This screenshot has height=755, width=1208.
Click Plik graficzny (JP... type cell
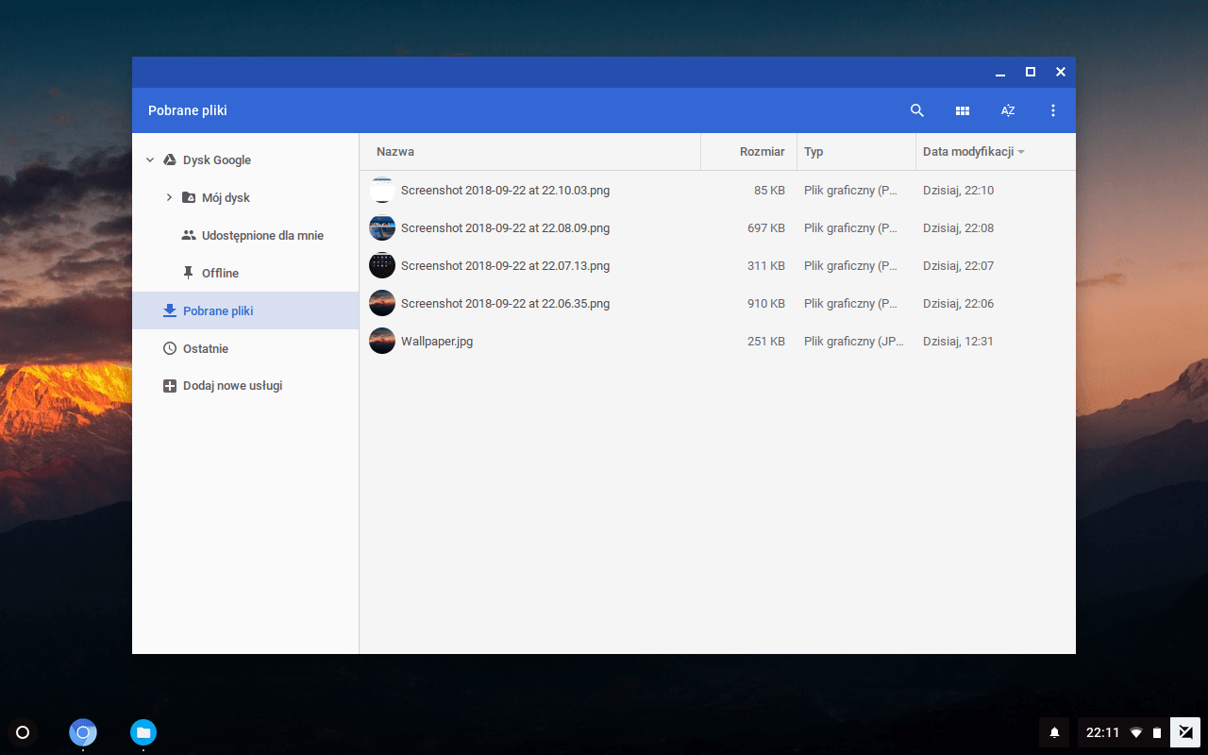[x=854, y=341]
